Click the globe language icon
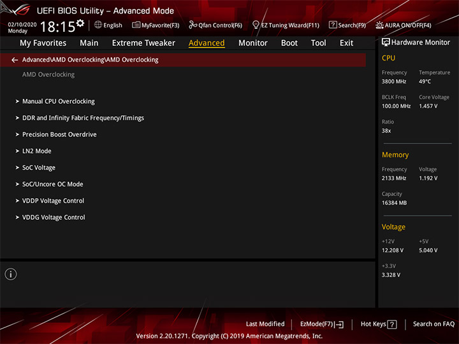 coord(98,25)
